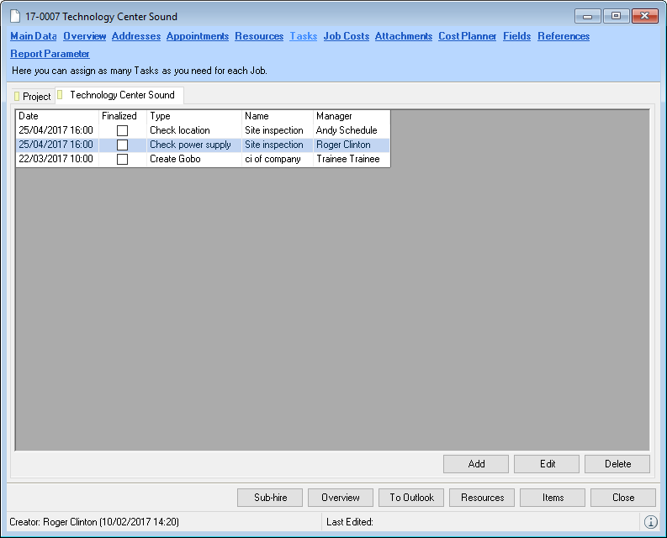
Task: Go to the Job Costs section
Action: pos(346,36)
